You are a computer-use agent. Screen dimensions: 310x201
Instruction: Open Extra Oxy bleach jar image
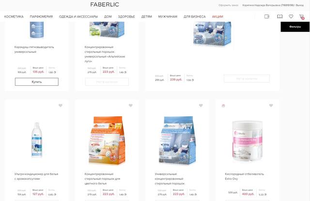(247, 141)
